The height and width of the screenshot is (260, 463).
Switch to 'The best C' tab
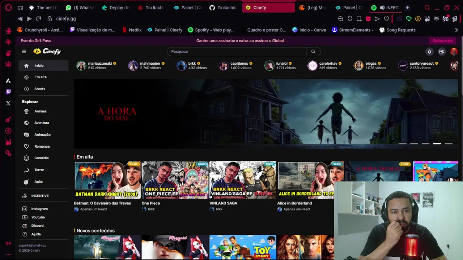[43, 8]
